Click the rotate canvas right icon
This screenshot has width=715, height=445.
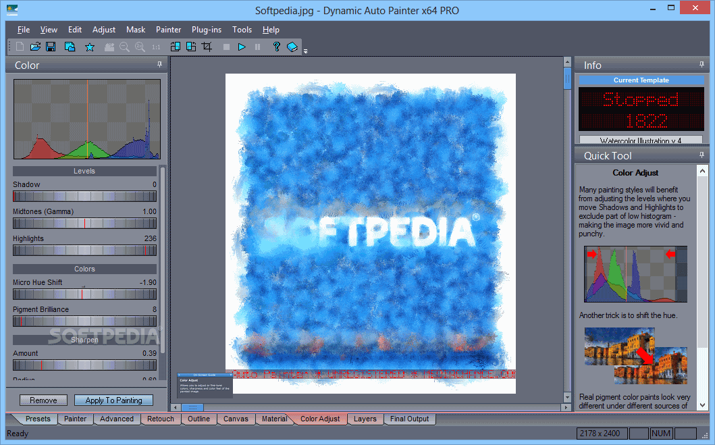[191, 47]
